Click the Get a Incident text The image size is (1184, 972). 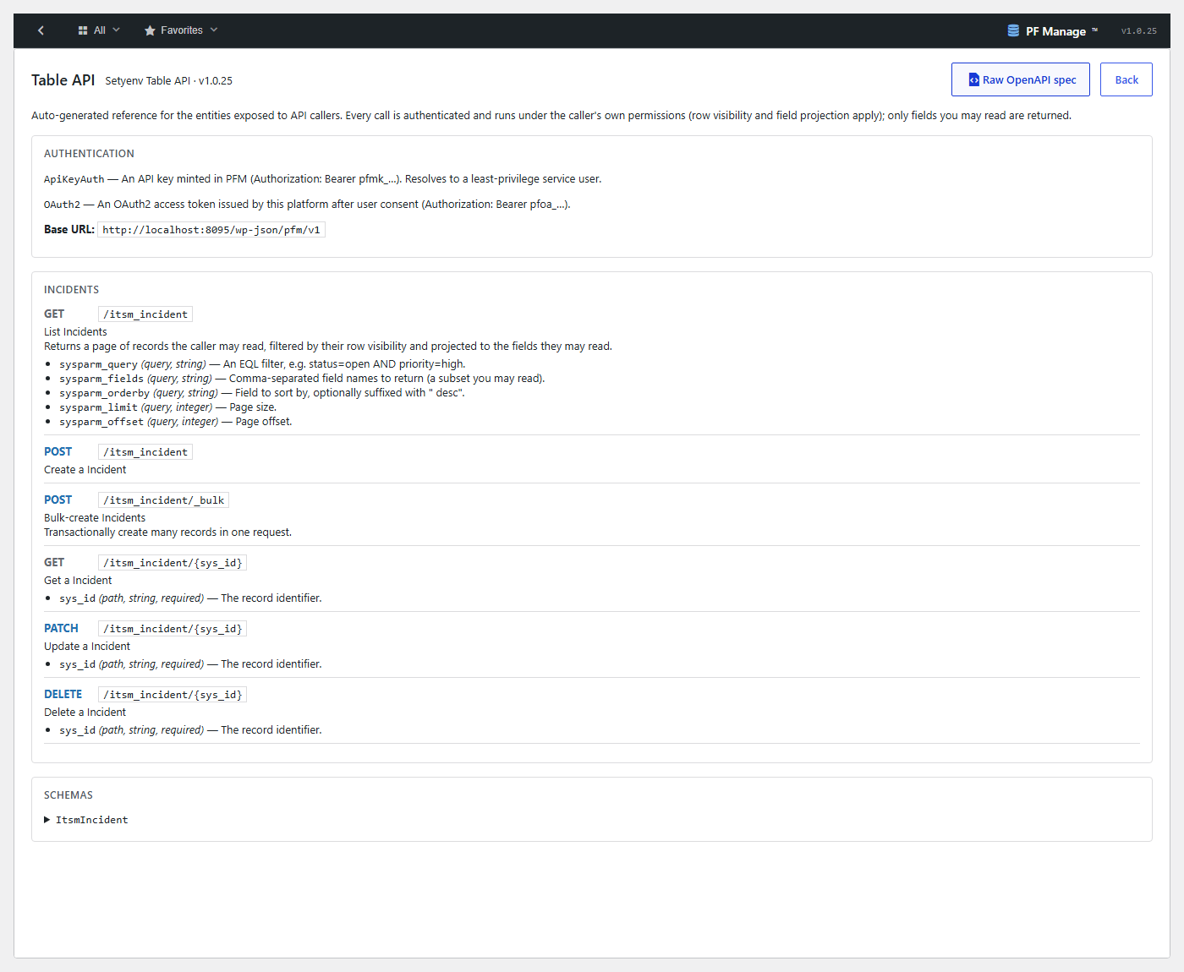tap(78, 581)
